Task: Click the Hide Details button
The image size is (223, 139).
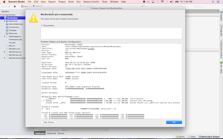Action: (49, 122)
